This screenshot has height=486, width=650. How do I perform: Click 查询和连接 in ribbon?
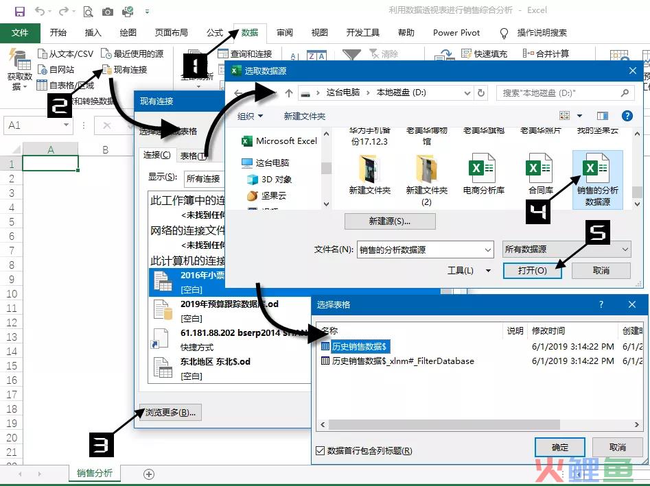(x=245, y=54)
